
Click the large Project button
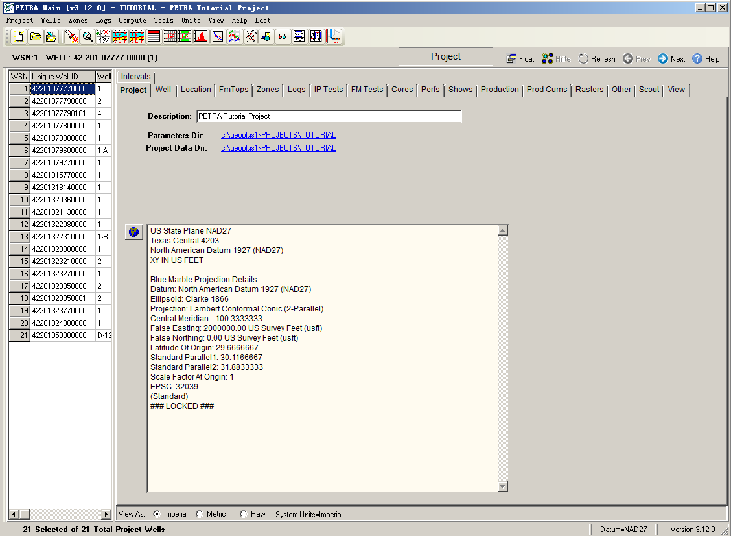pos(446,56)
